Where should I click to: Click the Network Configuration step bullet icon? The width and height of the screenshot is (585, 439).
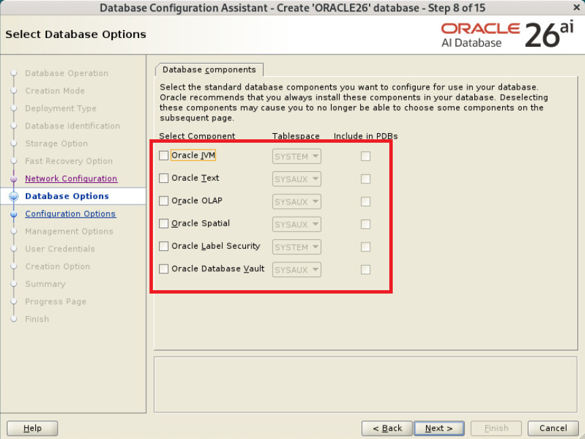point(14,179)
